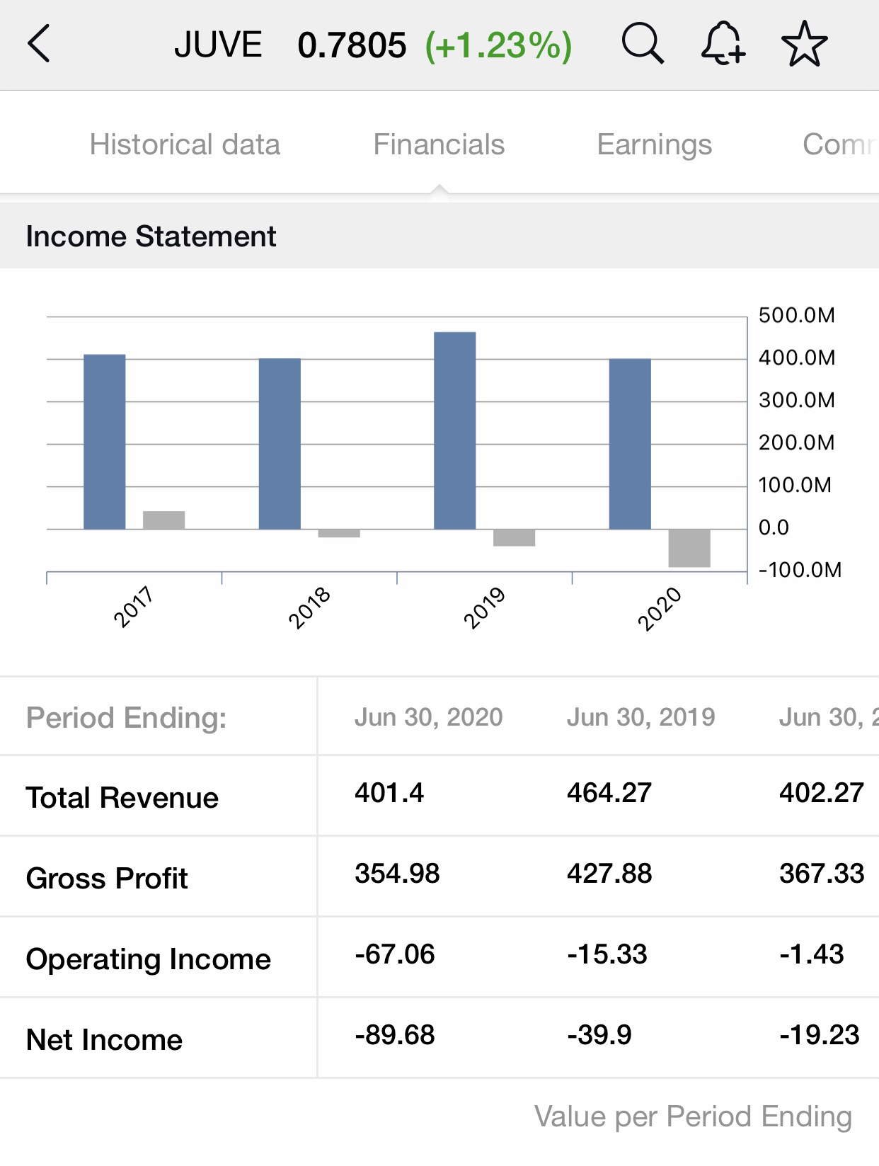This screenshot has width=879, height=1166.
Task: Tap the Operating Income row label
Action: 149,959
